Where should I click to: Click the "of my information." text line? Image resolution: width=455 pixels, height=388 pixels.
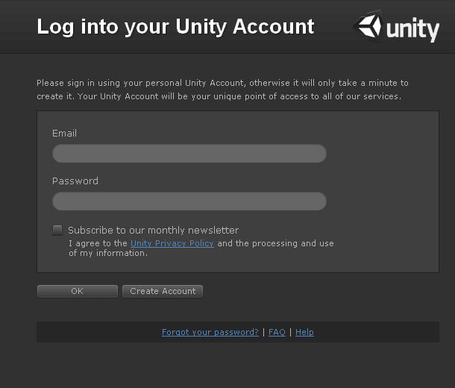tap(108, 253)
